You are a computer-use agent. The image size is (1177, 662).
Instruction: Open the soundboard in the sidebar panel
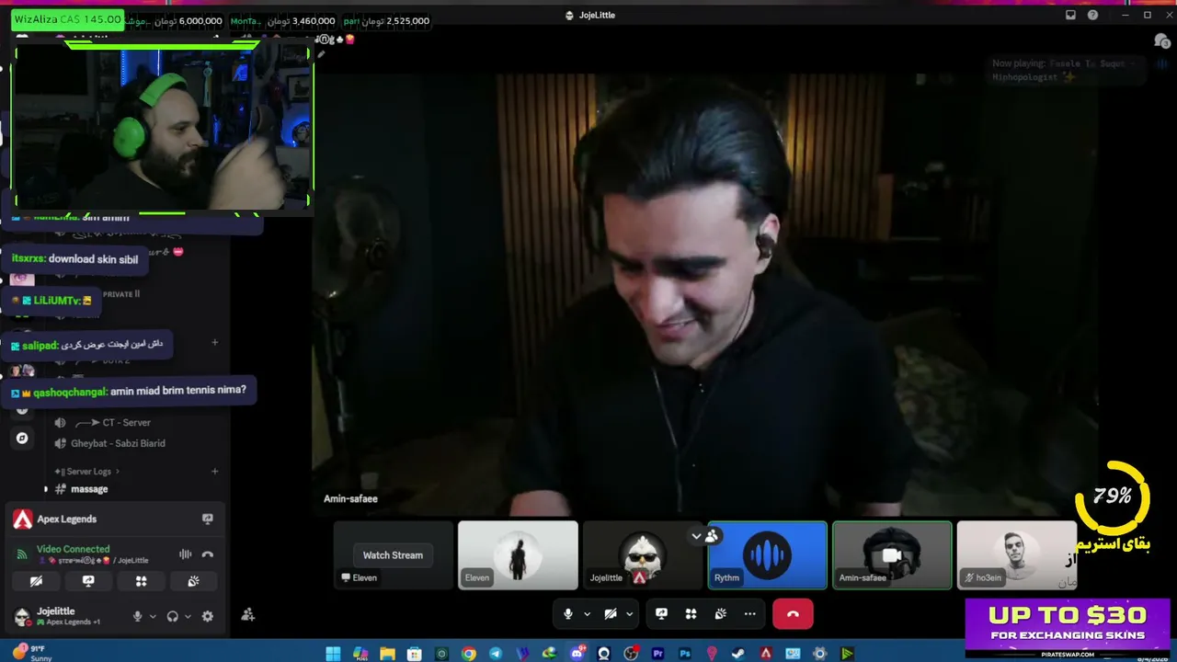click(x=193, y=581)
